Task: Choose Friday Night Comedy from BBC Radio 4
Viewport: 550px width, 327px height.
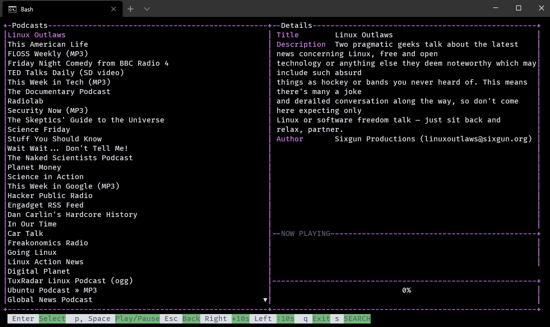Action: 88,63
